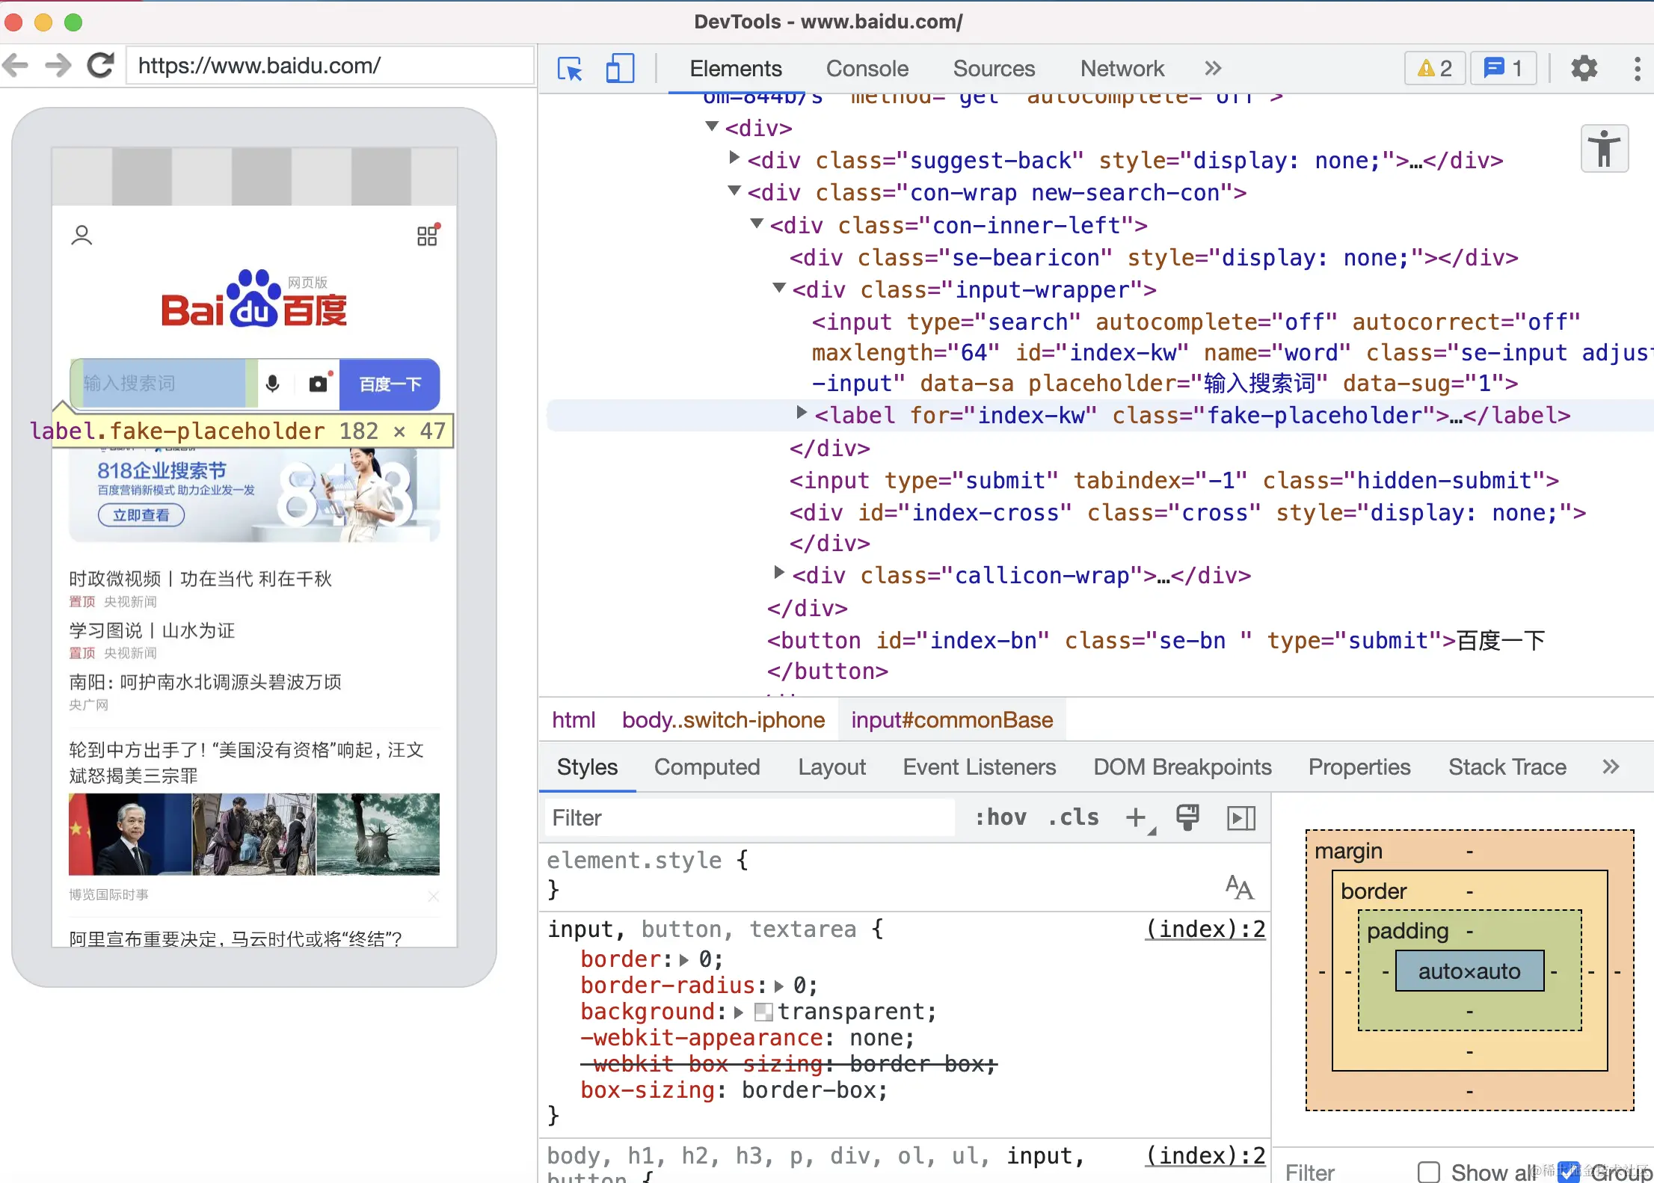Toggle the computed styles sidebar icon
Viewport: 1654px width, 1183px height.
[1240, 817]
